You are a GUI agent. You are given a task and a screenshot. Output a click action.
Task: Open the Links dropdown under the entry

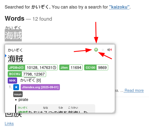(x=9, y=124)
